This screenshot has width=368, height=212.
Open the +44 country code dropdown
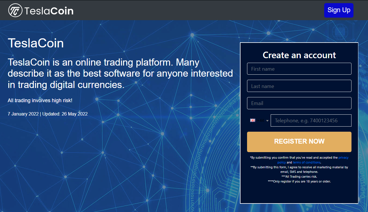[x=259, y=121]
